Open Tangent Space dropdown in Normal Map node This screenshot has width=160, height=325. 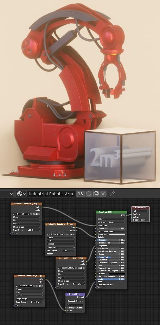click(x=75, y=301)
